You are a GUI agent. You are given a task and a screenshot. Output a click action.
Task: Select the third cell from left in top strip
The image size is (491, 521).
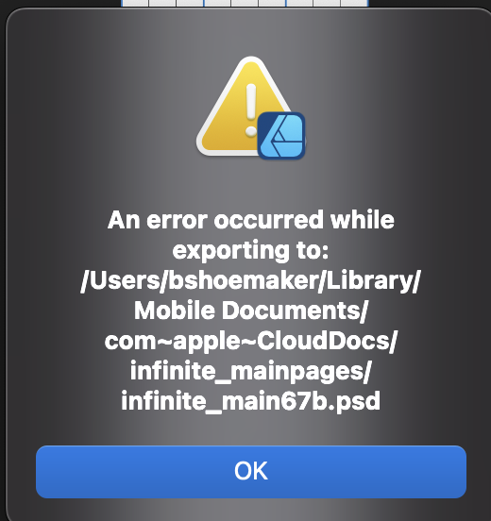(x=190, y=3)
